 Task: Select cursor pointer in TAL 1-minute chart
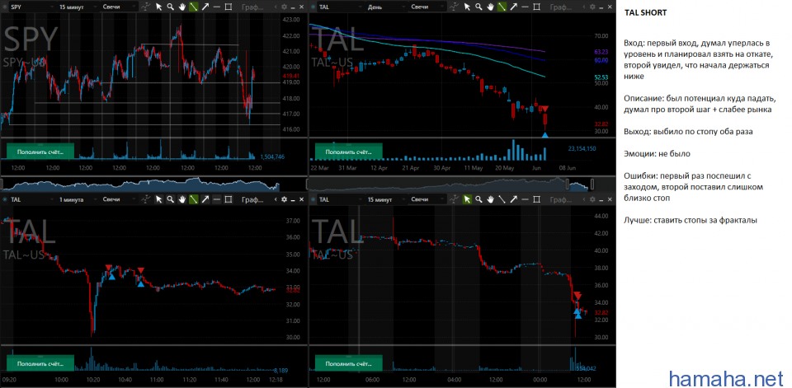pyautogui.click(x=158, y=199)
